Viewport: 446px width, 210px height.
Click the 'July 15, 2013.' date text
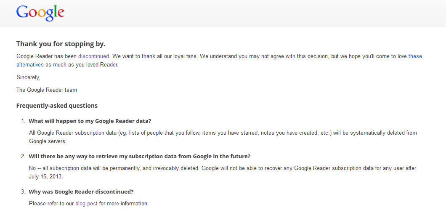pyautogui.click(x=46, y=177)
